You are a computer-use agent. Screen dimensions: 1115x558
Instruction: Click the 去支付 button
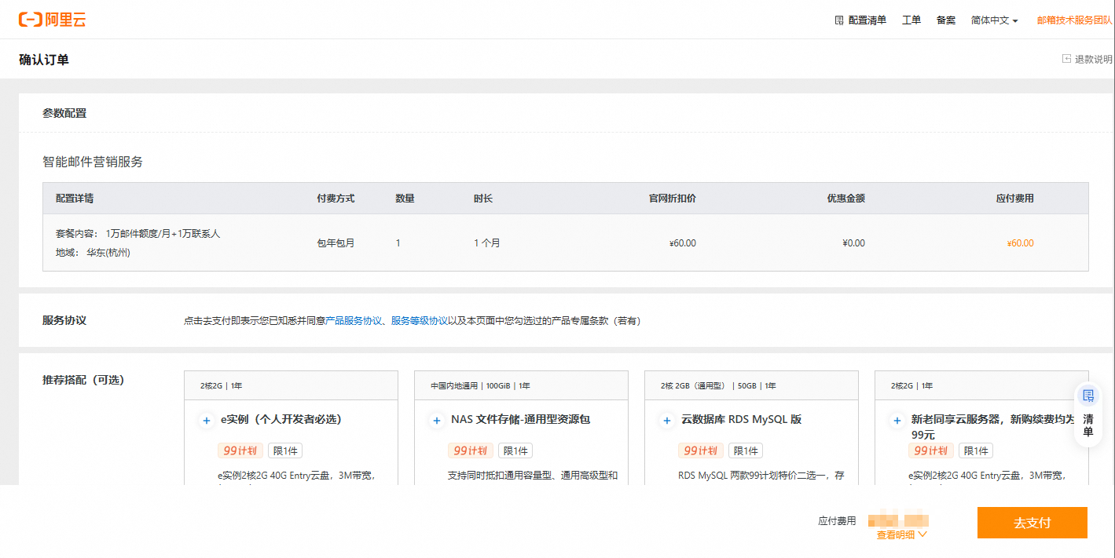click(1032, 523)
